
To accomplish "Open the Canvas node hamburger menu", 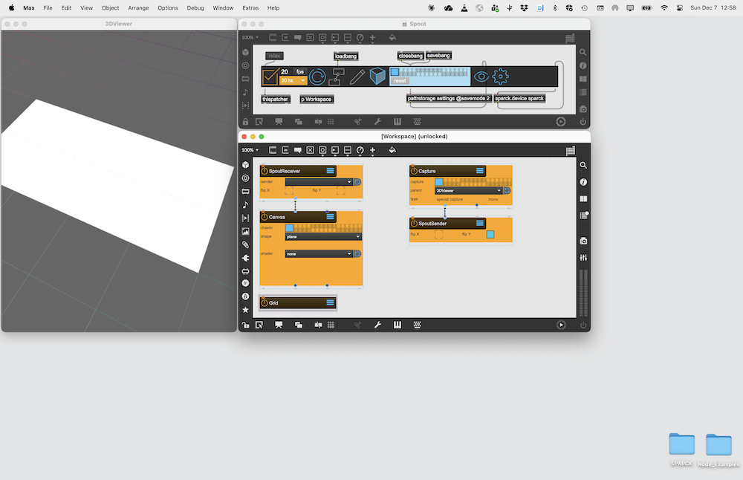I will pyautogui.click(x=331, y=217).
